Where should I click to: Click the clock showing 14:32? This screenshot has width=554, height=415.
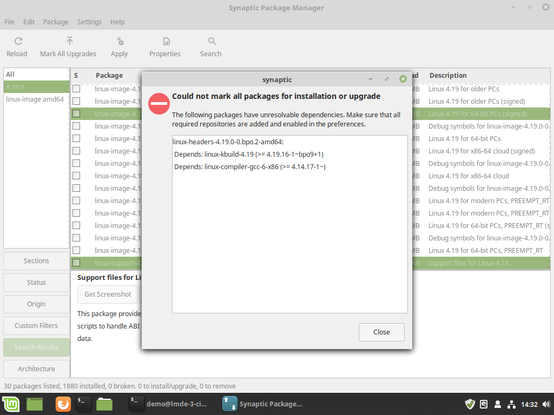coord(529,404)
